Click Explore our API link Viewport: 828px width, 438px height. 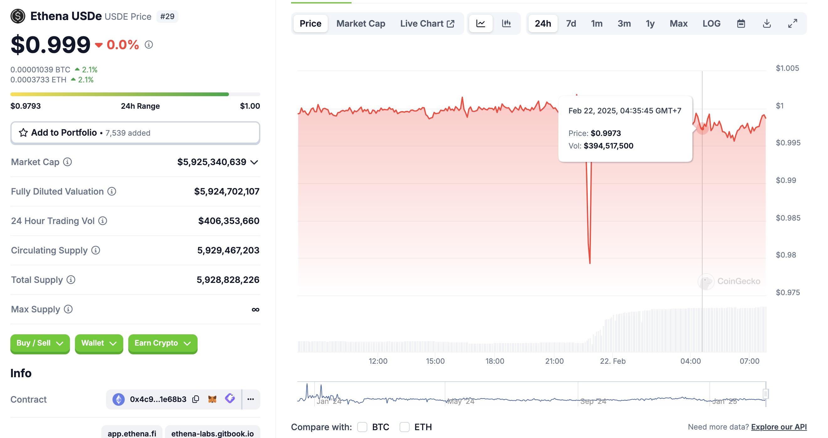[779, 427]
